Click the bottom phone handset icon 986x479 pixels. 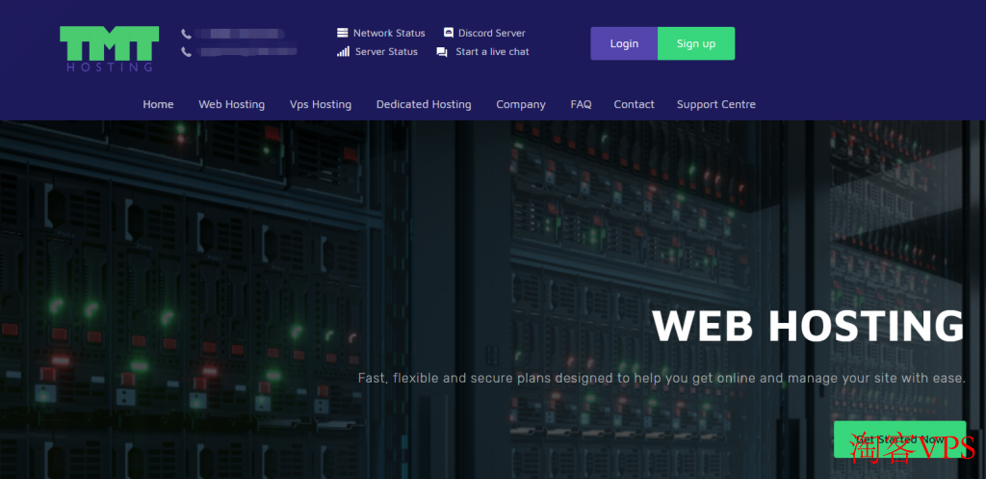(x=186, y=52)
